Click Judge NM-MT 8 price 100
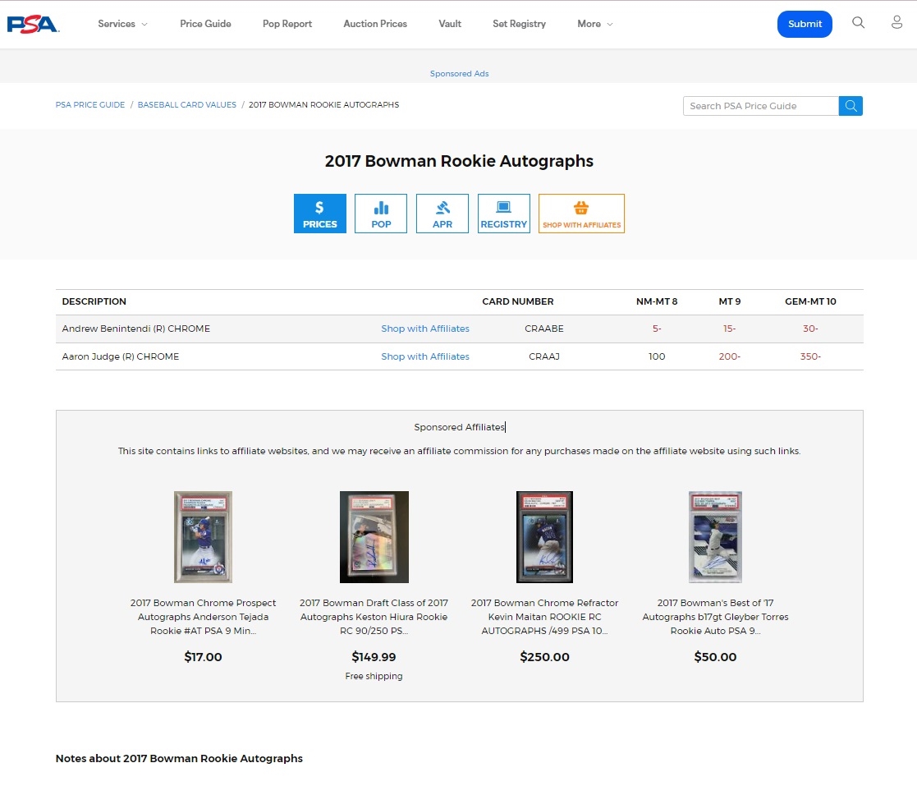Image resolution: width=917 pixels, height=786 pixels. coord(657,356)
